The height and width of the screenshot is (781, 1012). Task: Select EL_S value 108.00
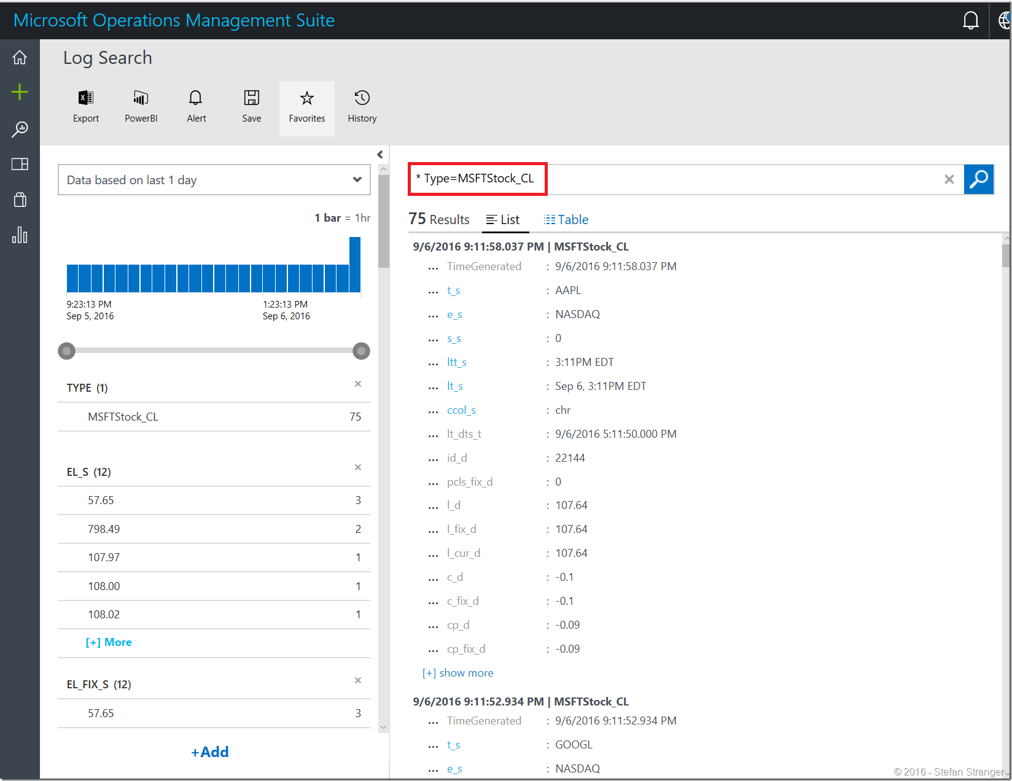tap(214, 586)
